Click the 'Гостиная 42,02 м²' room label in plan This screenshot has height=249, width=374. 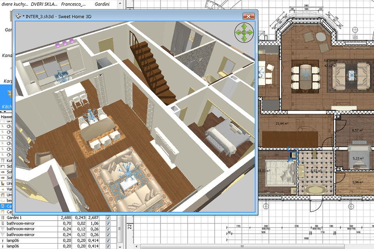(x=330, y=63)
